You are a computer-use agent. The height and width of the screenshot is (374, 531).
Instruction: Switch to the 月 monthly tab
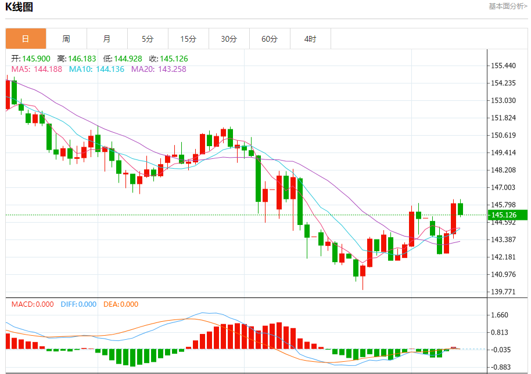(x=107, y=39)
